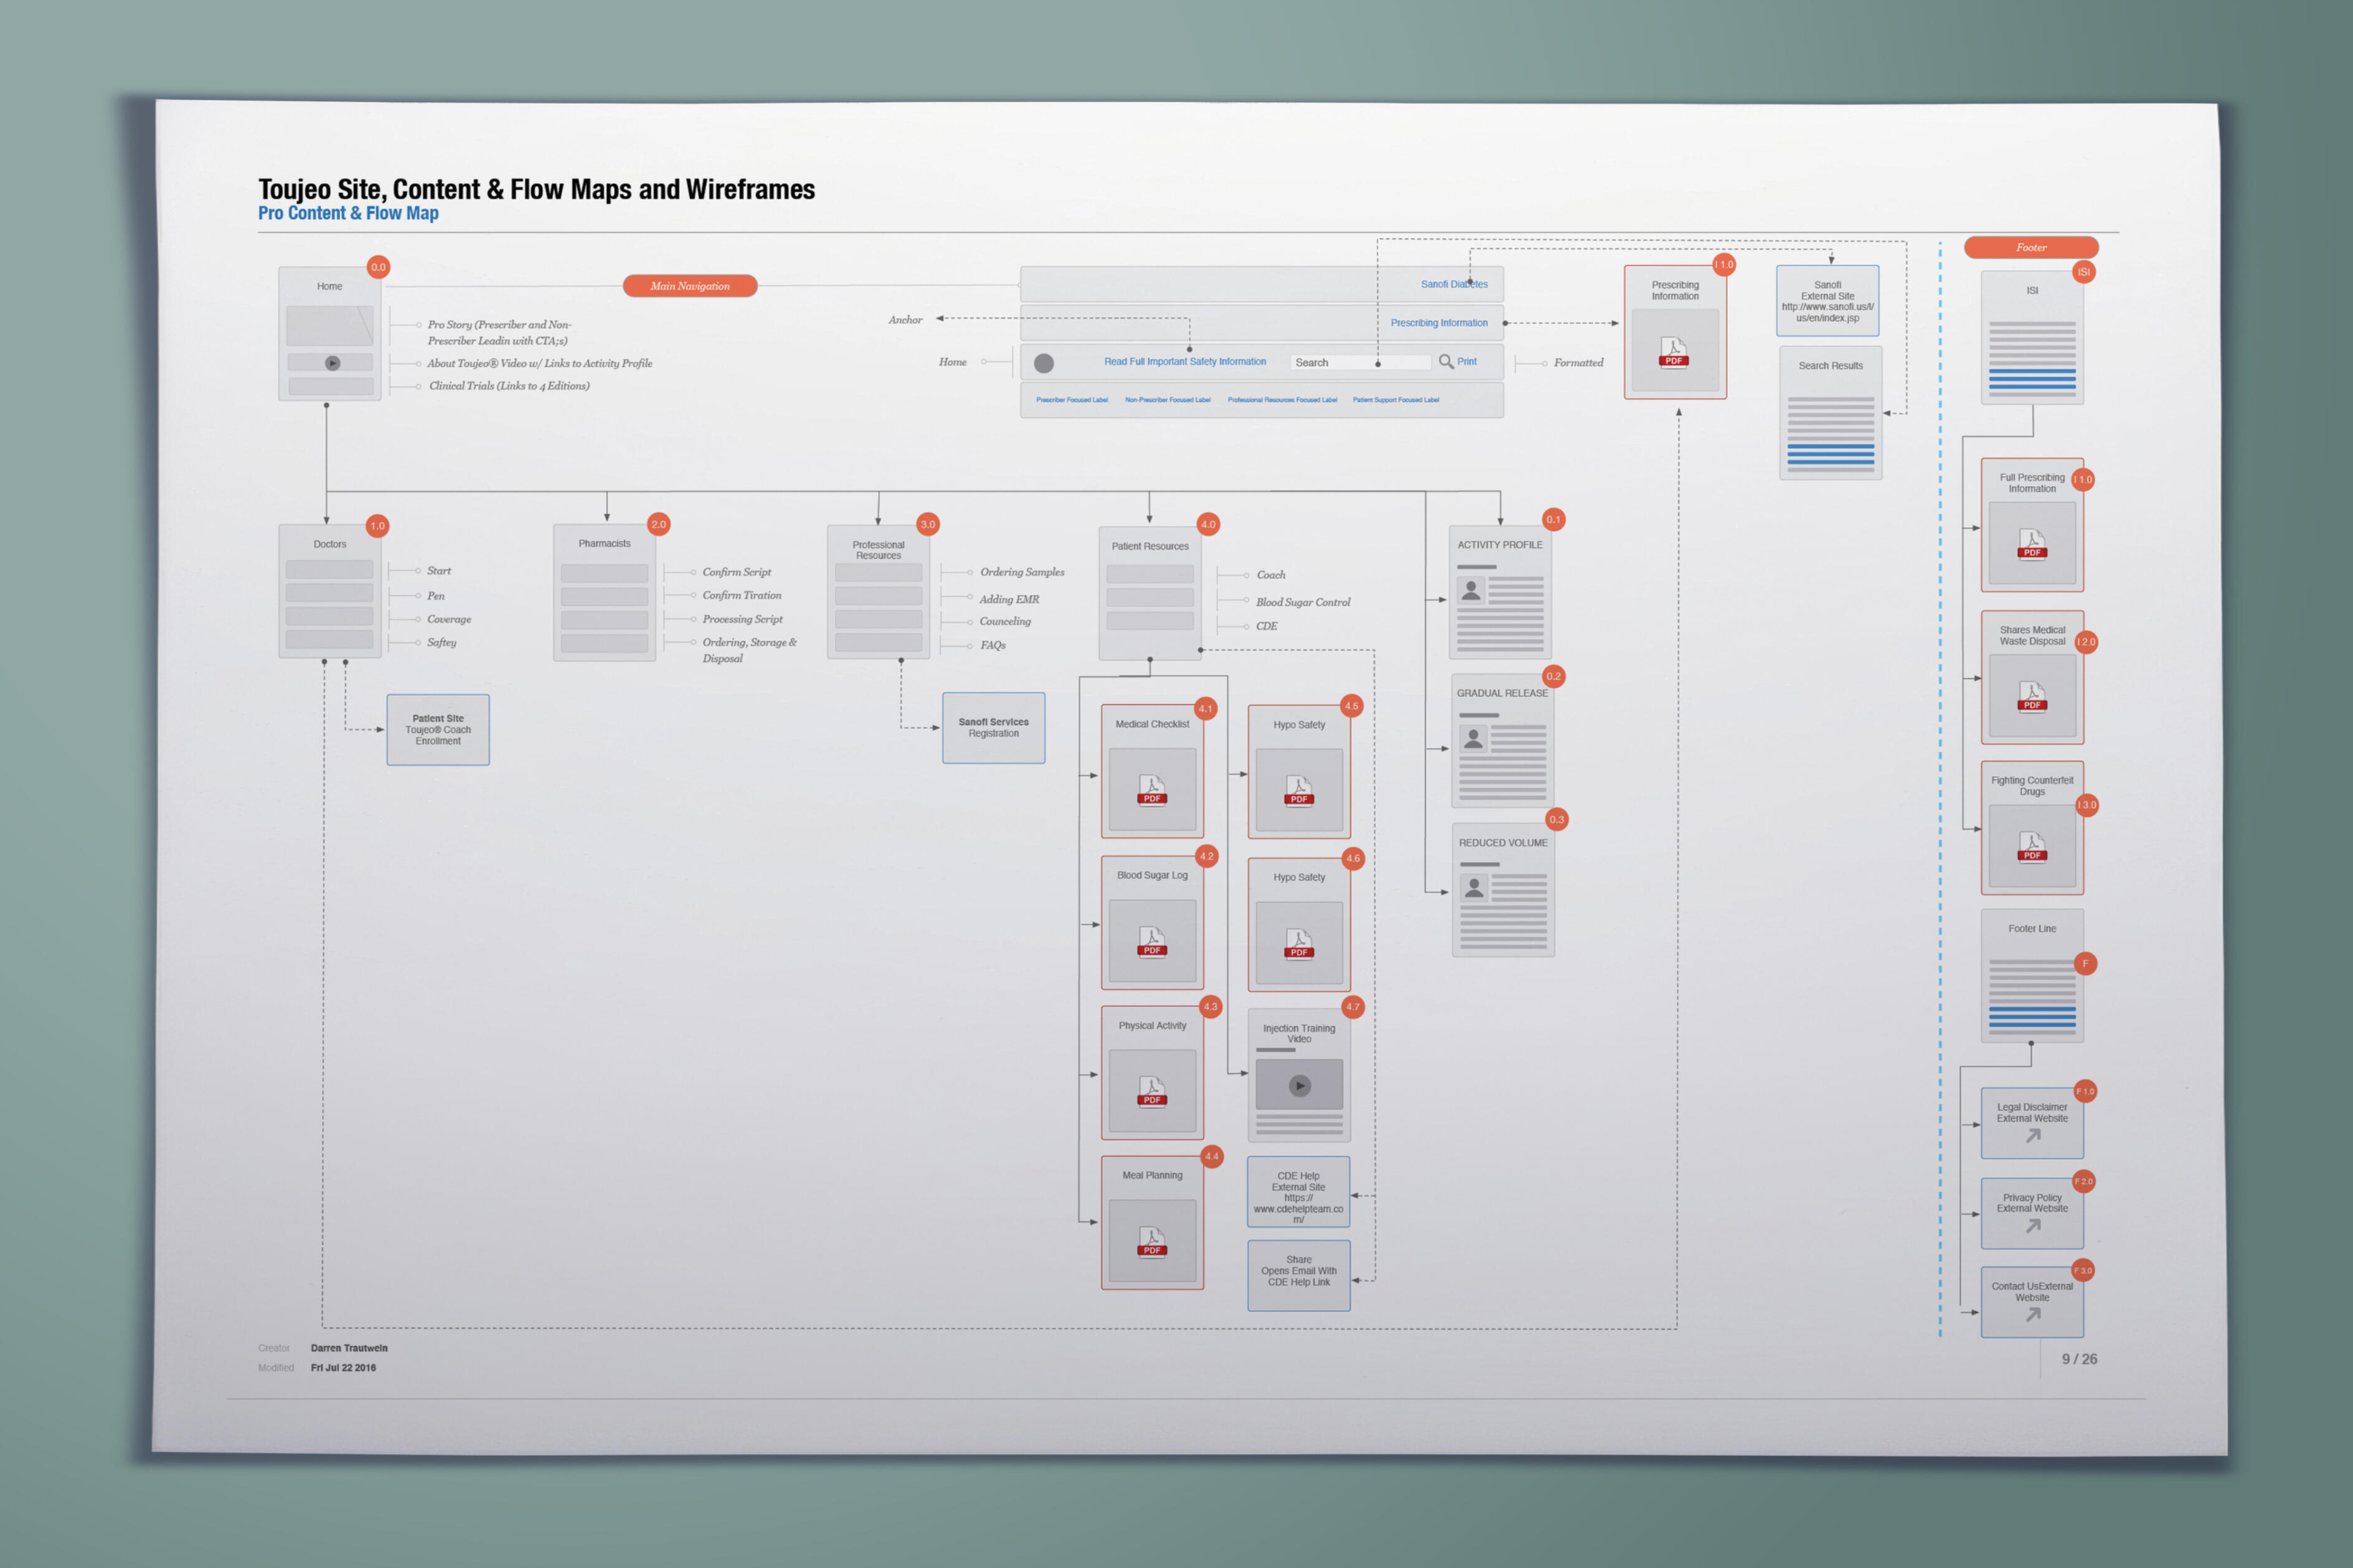Click the F badge on the Footer Line card
Image resolution: width=2353 pixels, height=1568 pixels.
2085,964
